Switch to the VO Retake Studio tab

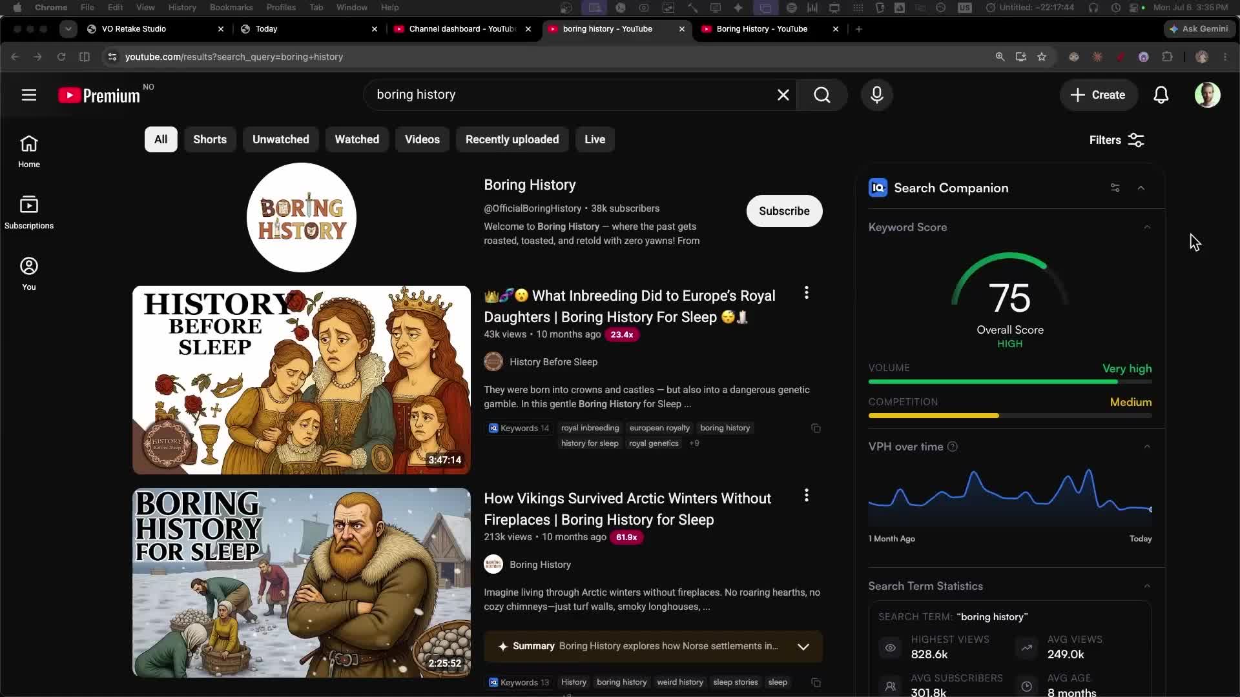tap(155, 29)
